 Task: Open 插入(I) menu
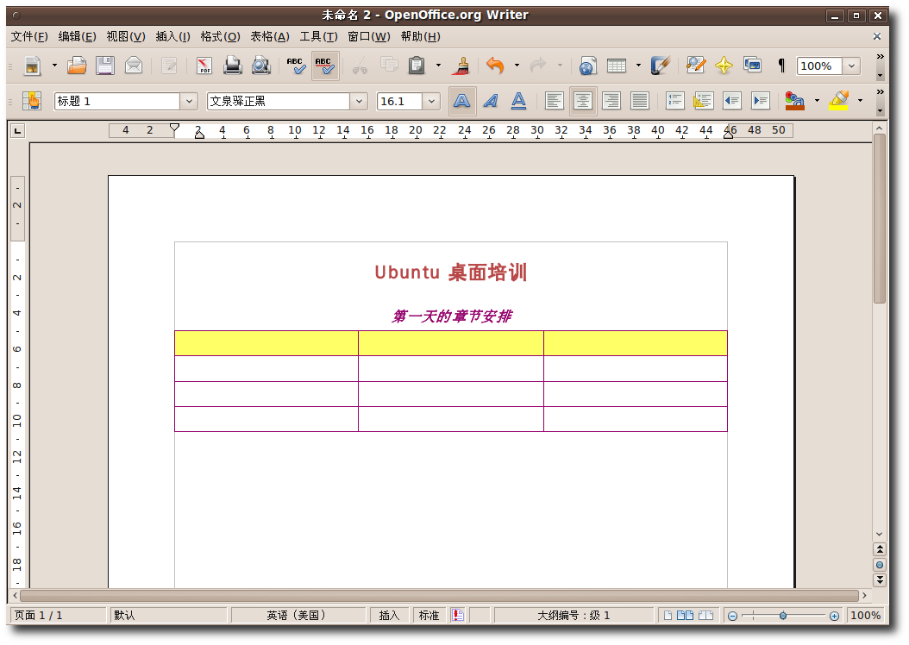[x=172, y=36]
